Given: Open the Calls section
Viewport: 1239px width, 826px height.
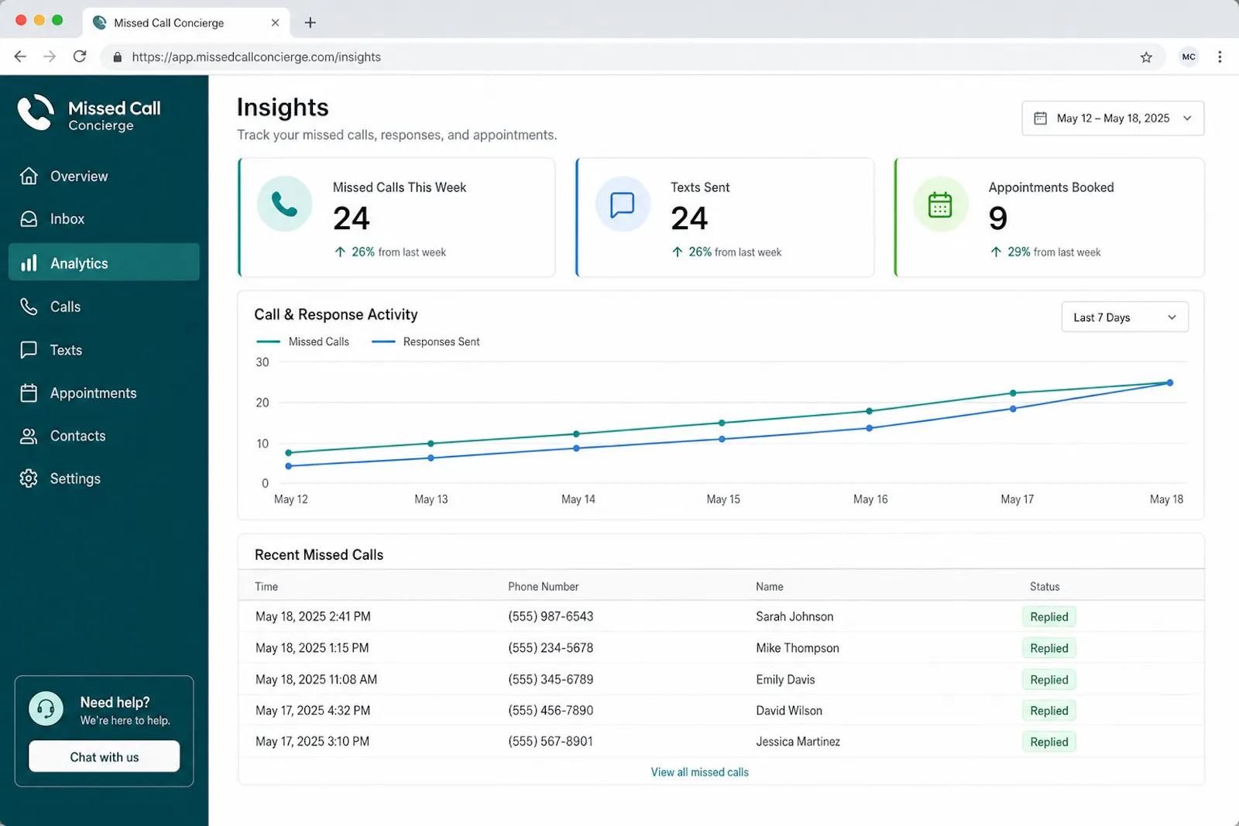Looking at the screenshot, I should pos(104,307).
